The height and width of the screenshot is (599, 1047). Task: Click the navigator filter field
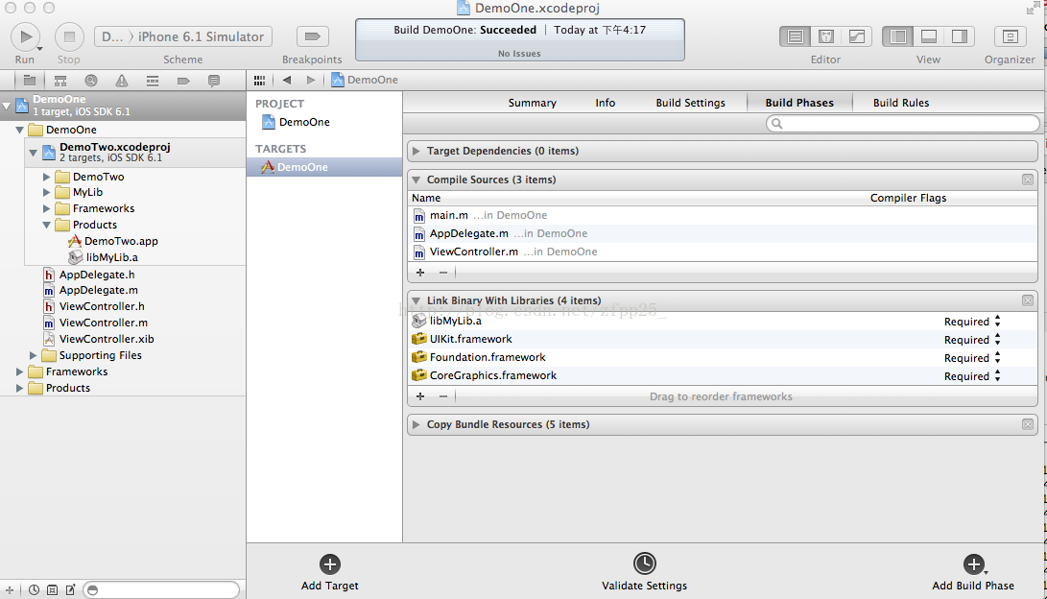[162, 590]
